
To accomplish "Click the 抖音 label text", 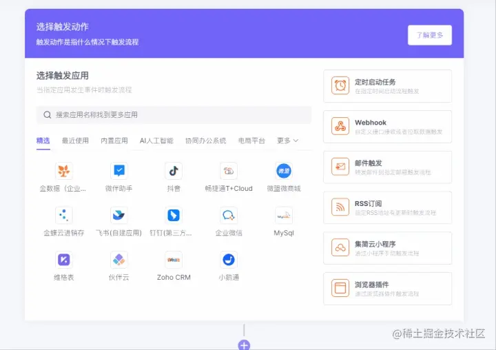I will coord(174,189).
